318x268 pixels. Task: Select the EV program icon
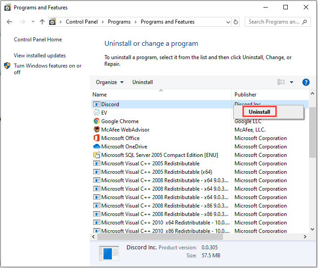96,112
